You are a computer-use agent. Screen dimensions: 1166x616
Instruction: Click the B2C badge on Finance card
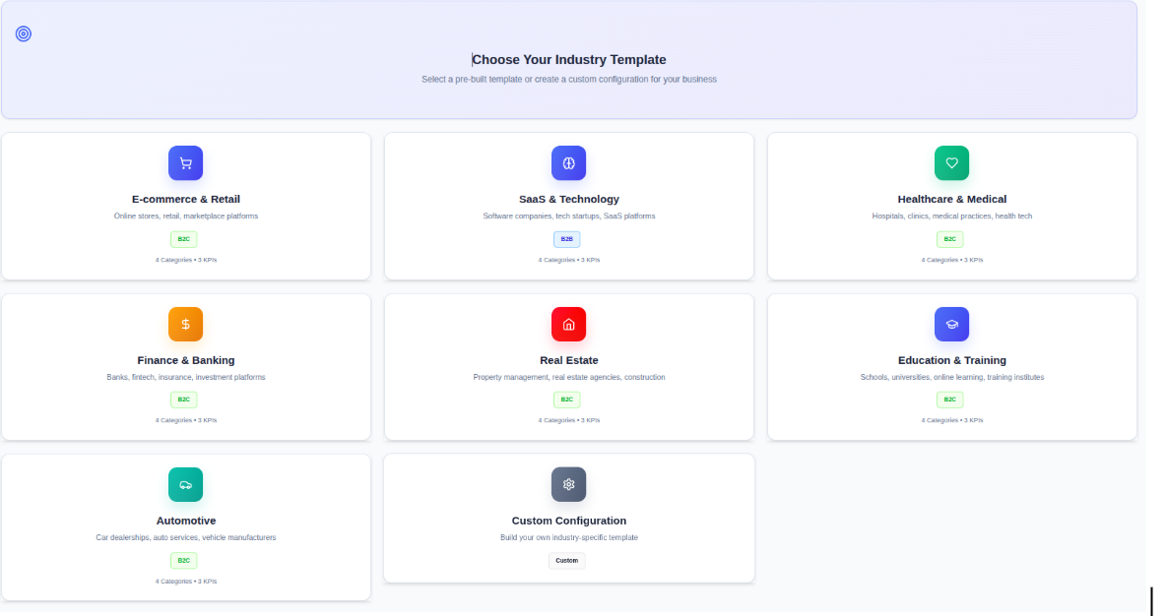[184, 400]
